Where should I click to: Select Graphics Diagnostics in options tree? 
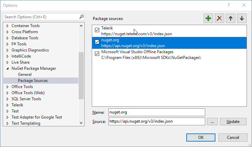point(30,50)
